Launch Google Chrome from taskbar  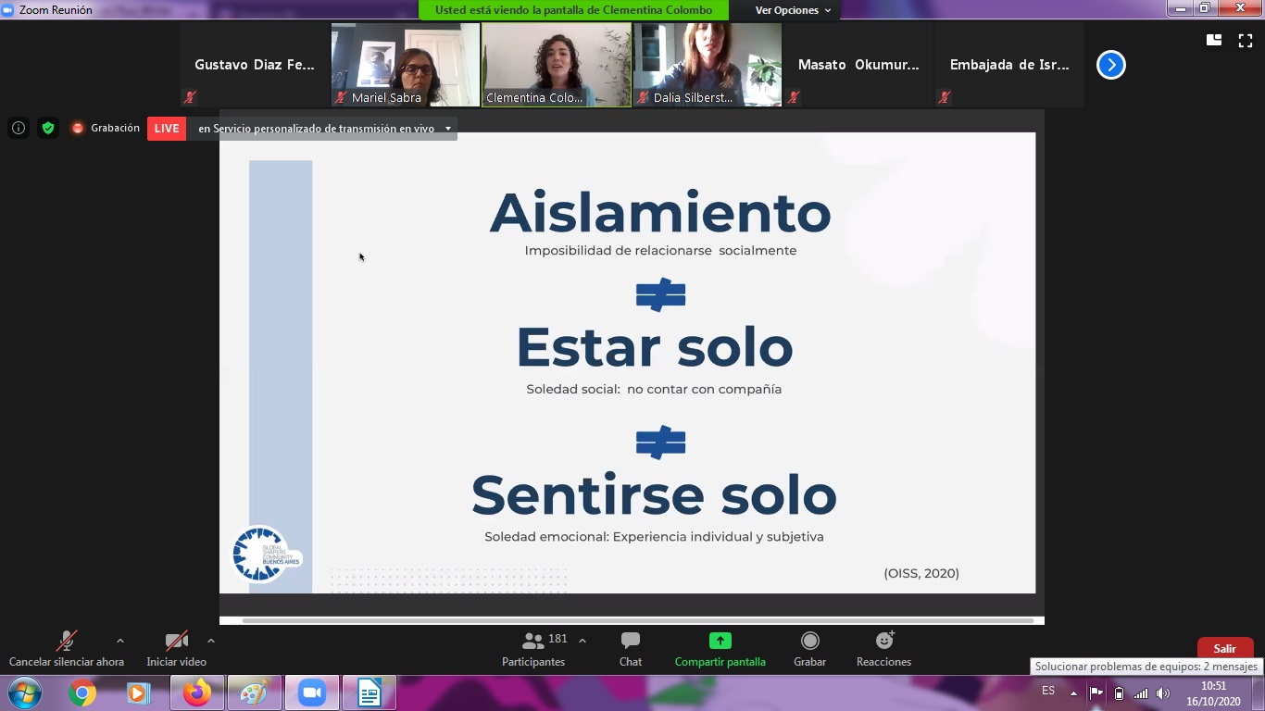pos(82,692)
